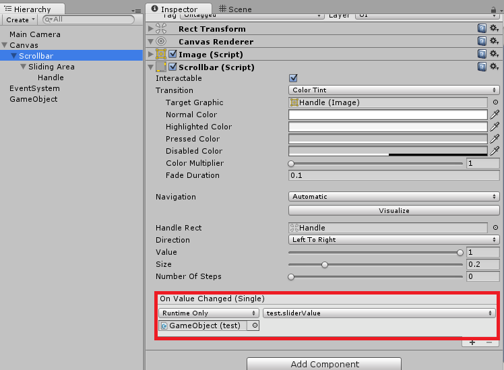Image resolution: width=504 pixels, height=370 pixels.
Task: Open Rect Transform gear settings menu
Action: coord(494,28)
